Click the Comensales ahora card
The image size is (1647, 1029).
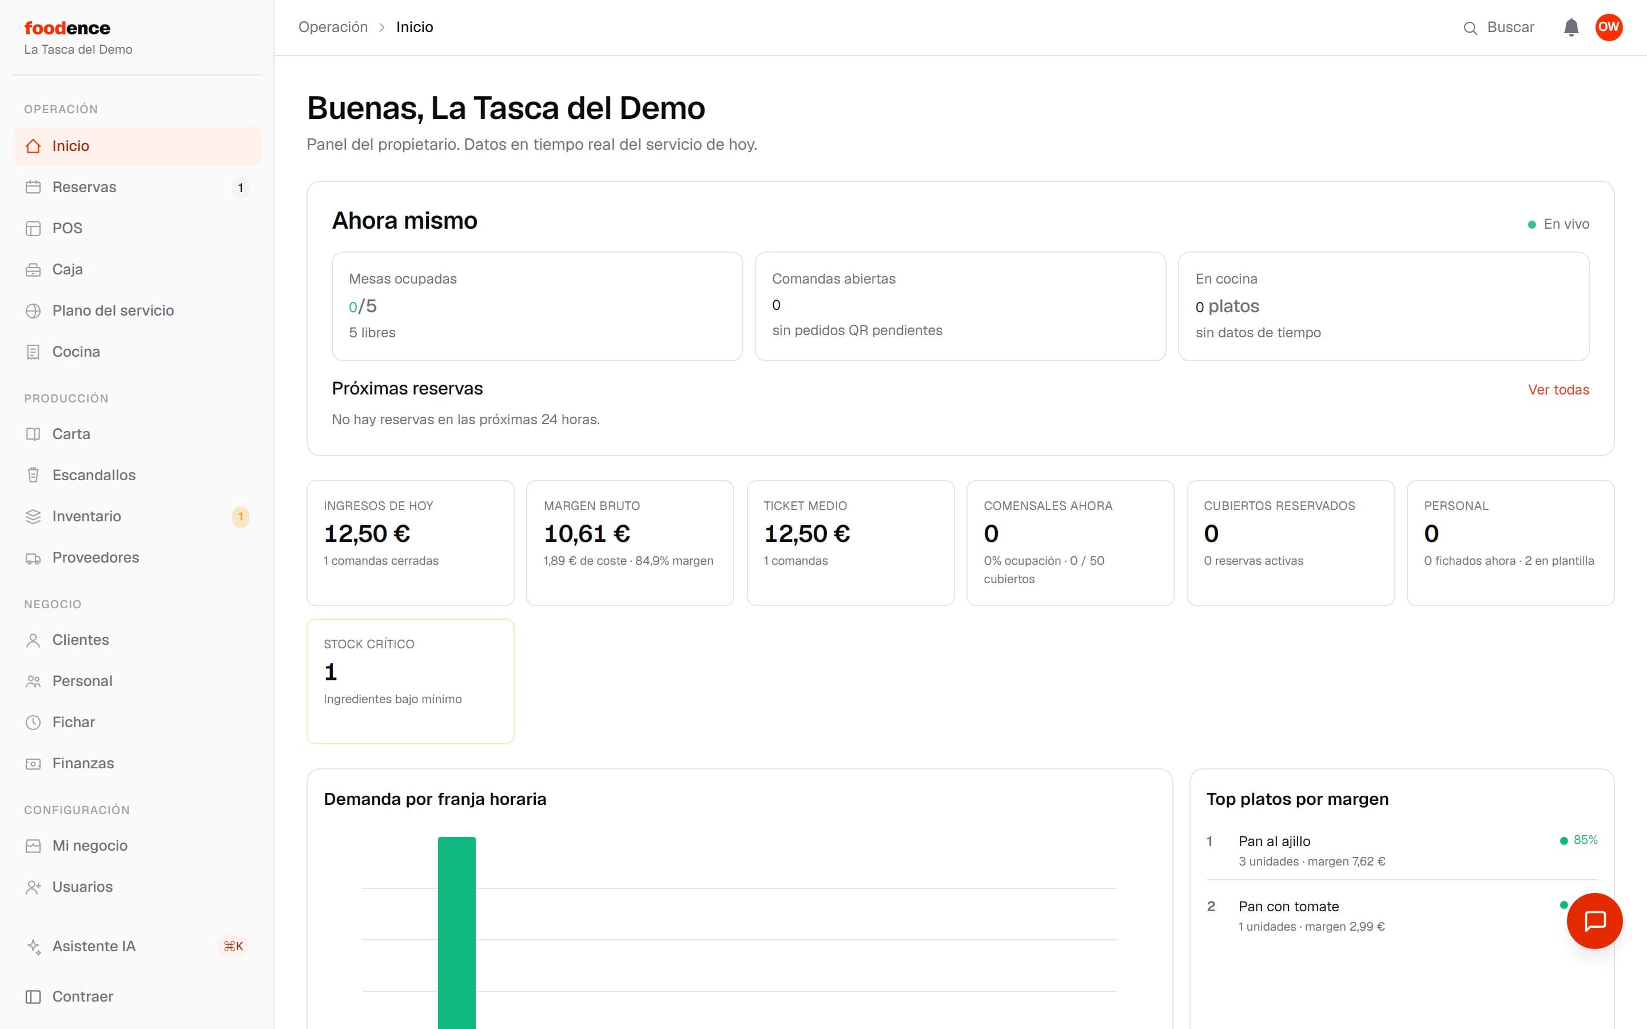1071,543
